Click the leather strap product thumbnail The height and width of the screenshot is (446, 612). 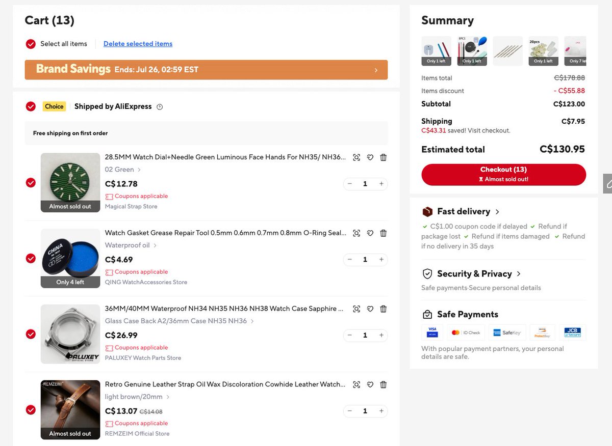click(x=70, y=410)
